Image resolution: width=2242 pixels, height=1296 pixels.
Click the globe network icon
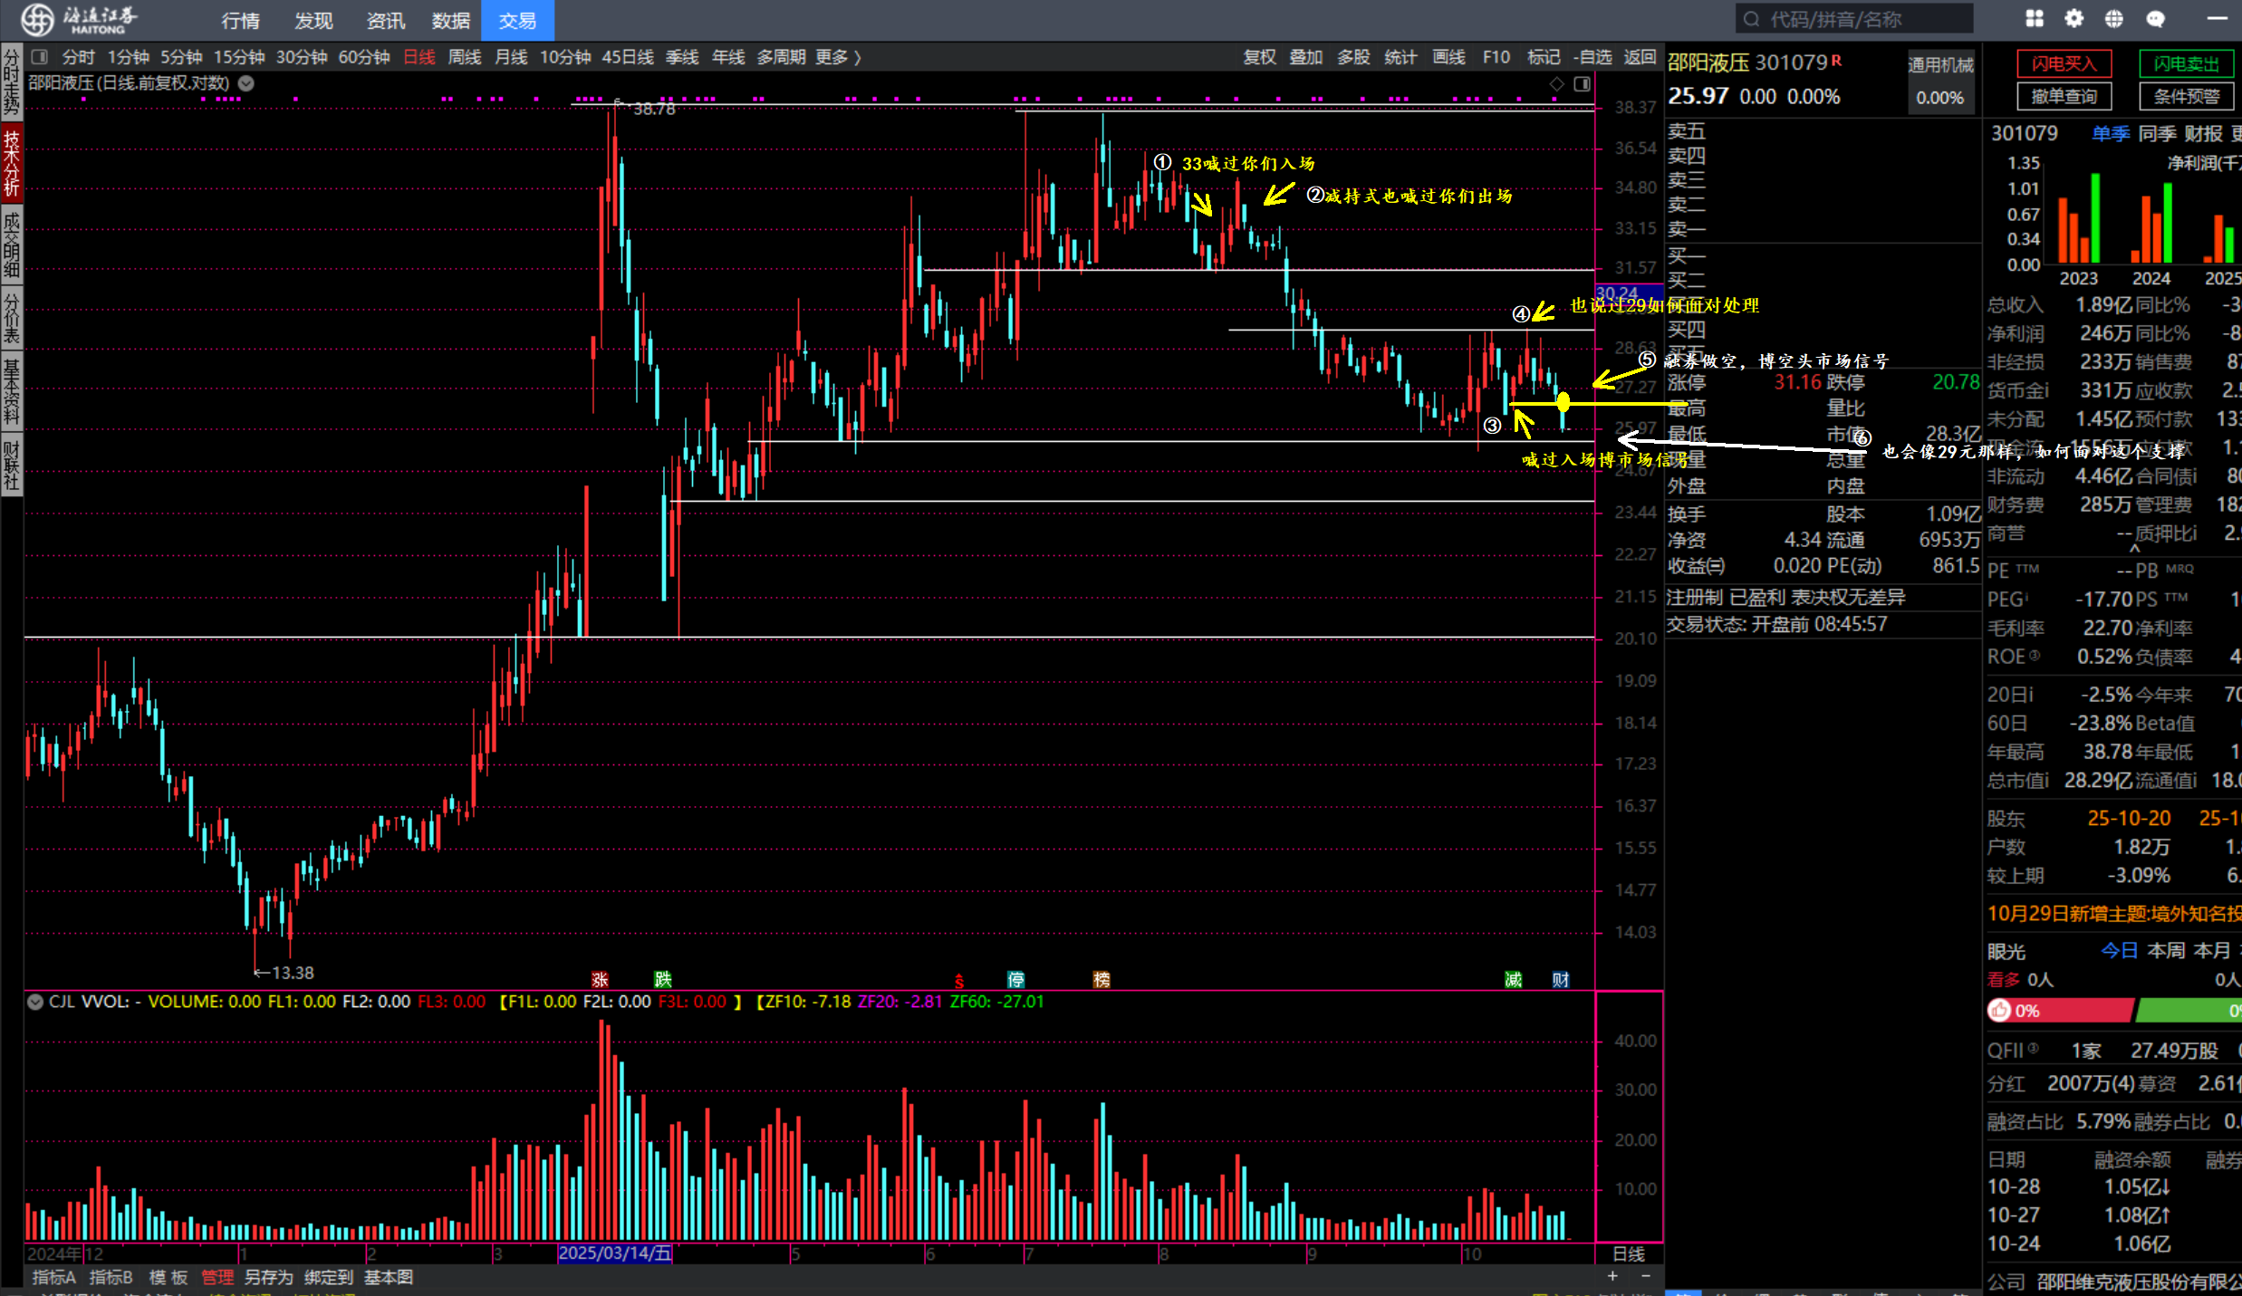(2113, 19)
